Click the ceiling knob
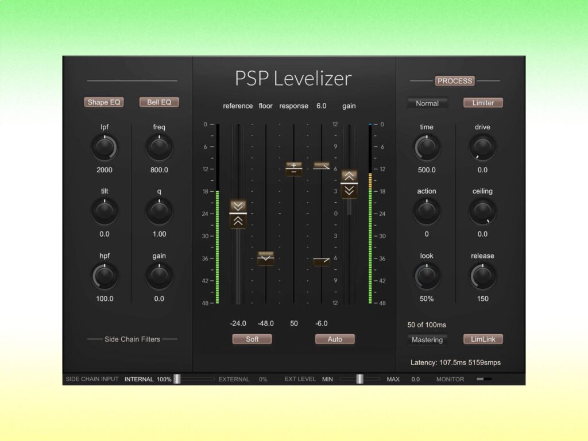The width and height of the screenshot is (588, 441). pyautogui.click(x=482, y=212)
